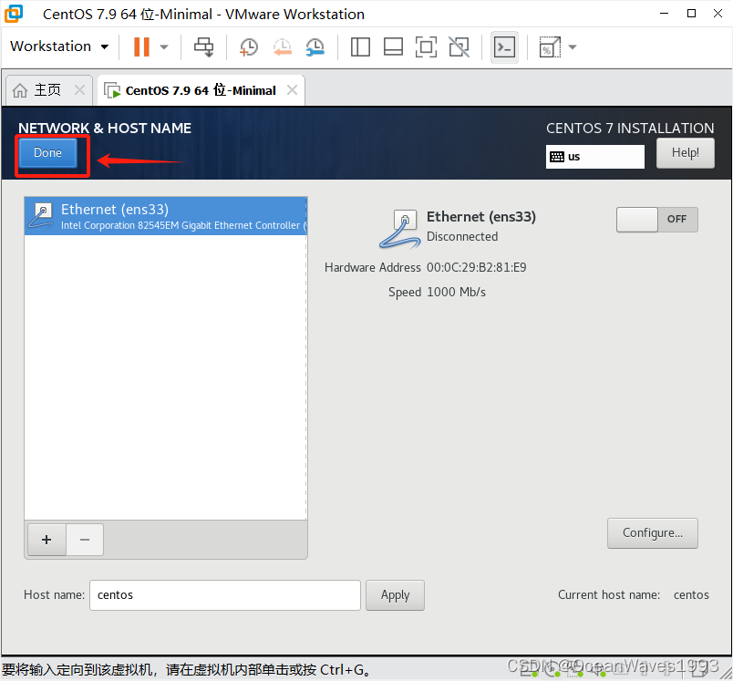
Task: Open the console view icon
Action: pos(504,47)
